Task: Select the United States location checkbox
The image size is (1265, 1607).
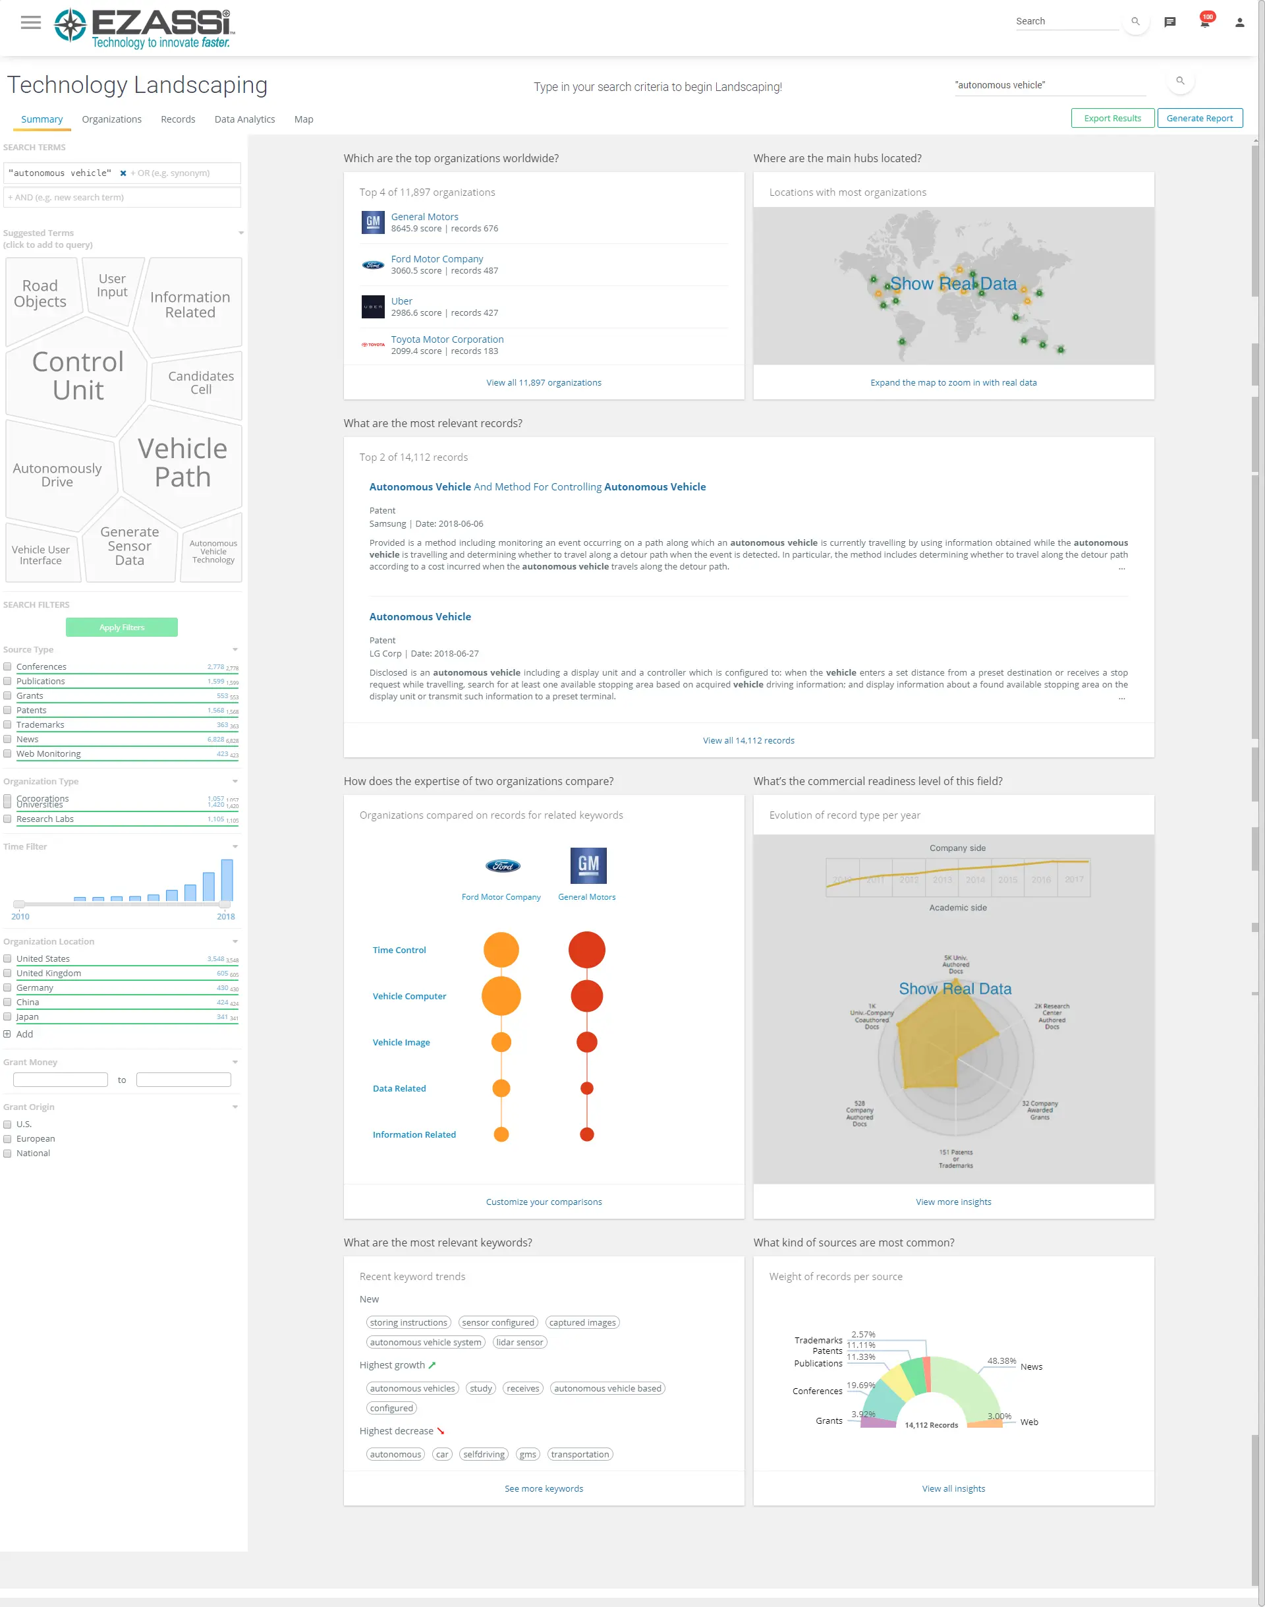Action: pos(7,958)
